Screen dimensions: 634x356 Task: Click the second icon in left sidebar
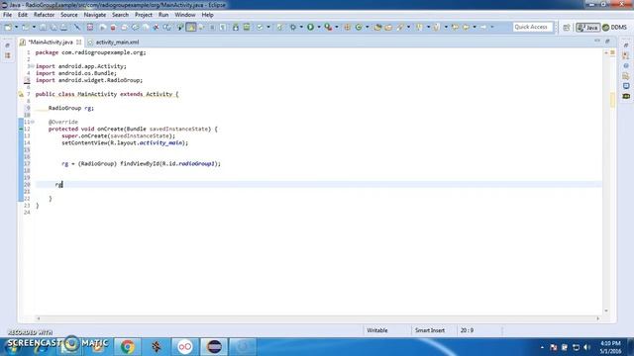tap(8, 55)
